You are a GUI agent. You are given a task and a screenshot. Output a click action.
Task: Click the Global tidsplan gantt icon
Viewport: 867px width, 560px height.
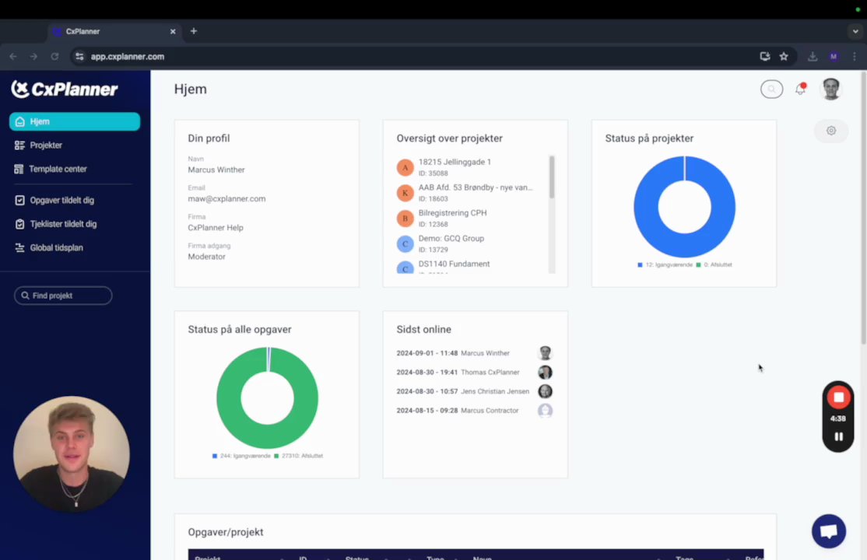point(20,247)
